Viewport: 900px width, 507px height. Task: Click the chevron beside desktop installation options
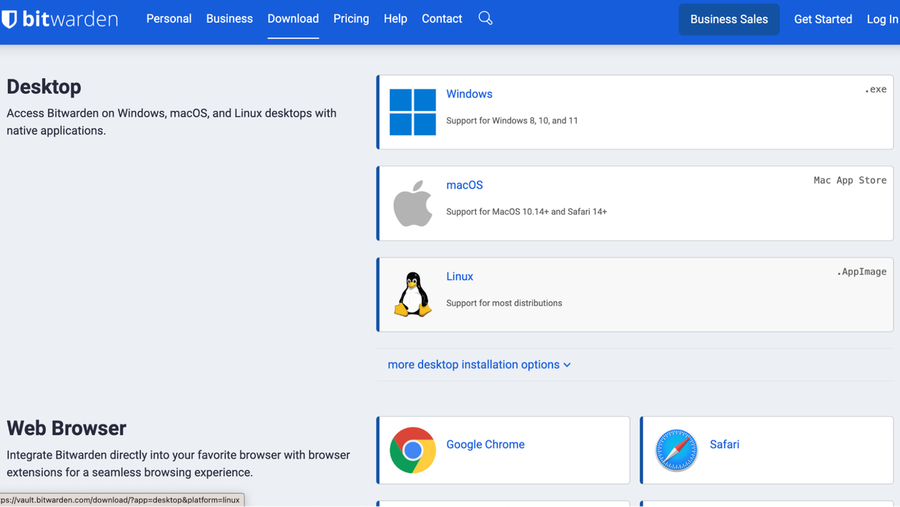tap(567, 365)
